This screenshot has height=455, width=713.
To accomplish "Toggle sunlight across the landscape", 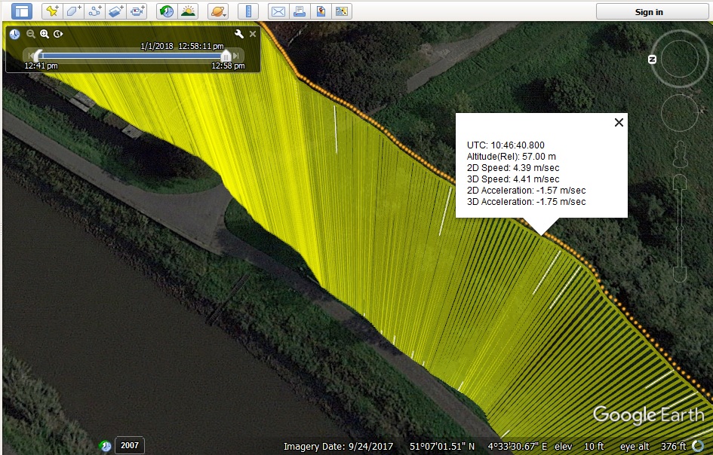I will 188,11.
